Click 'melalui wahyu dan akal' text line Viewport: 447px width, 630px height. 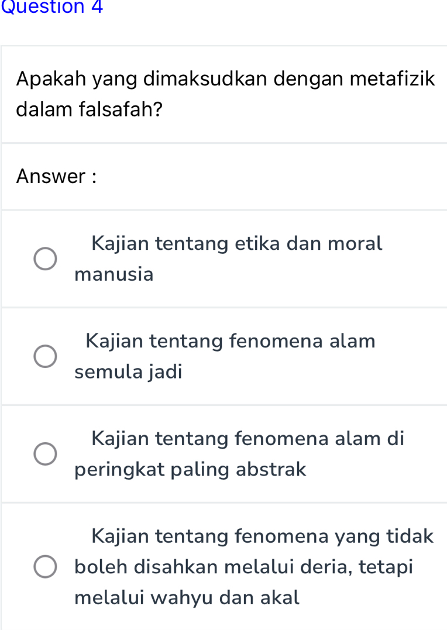pos(187,598)
